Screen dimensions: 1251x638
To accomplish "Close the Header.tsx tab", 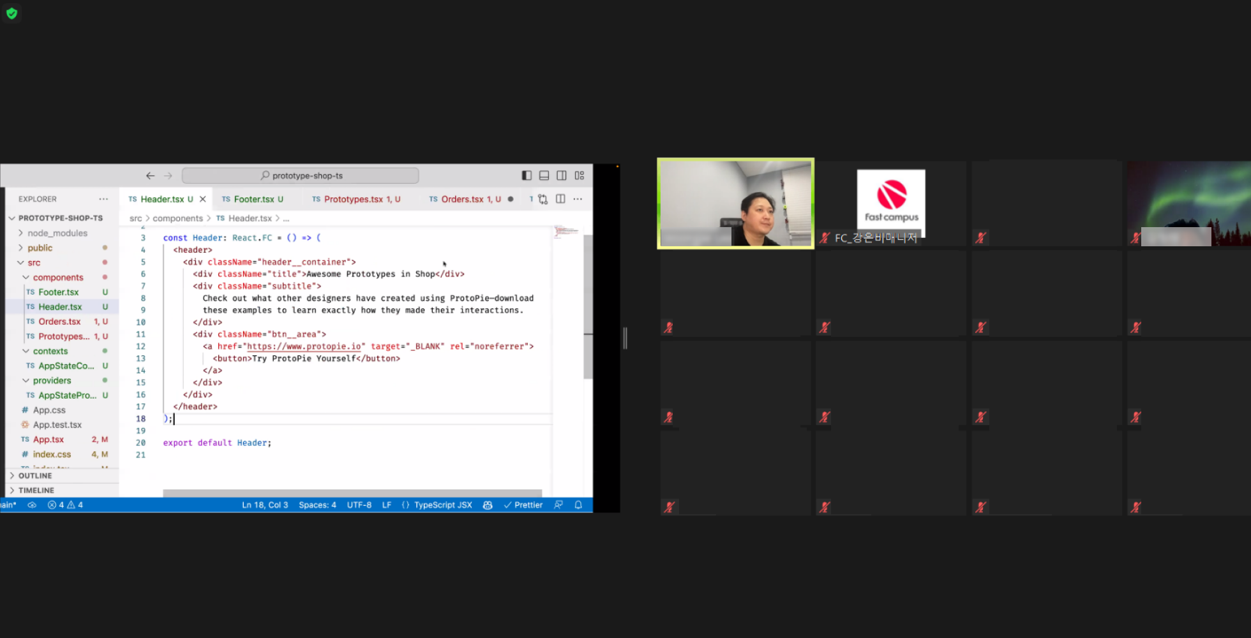I will point(203,199).
